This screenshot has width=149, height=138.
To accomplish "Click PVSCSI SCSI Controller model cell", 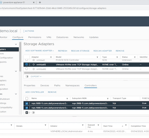I will [x=67, y=60].
